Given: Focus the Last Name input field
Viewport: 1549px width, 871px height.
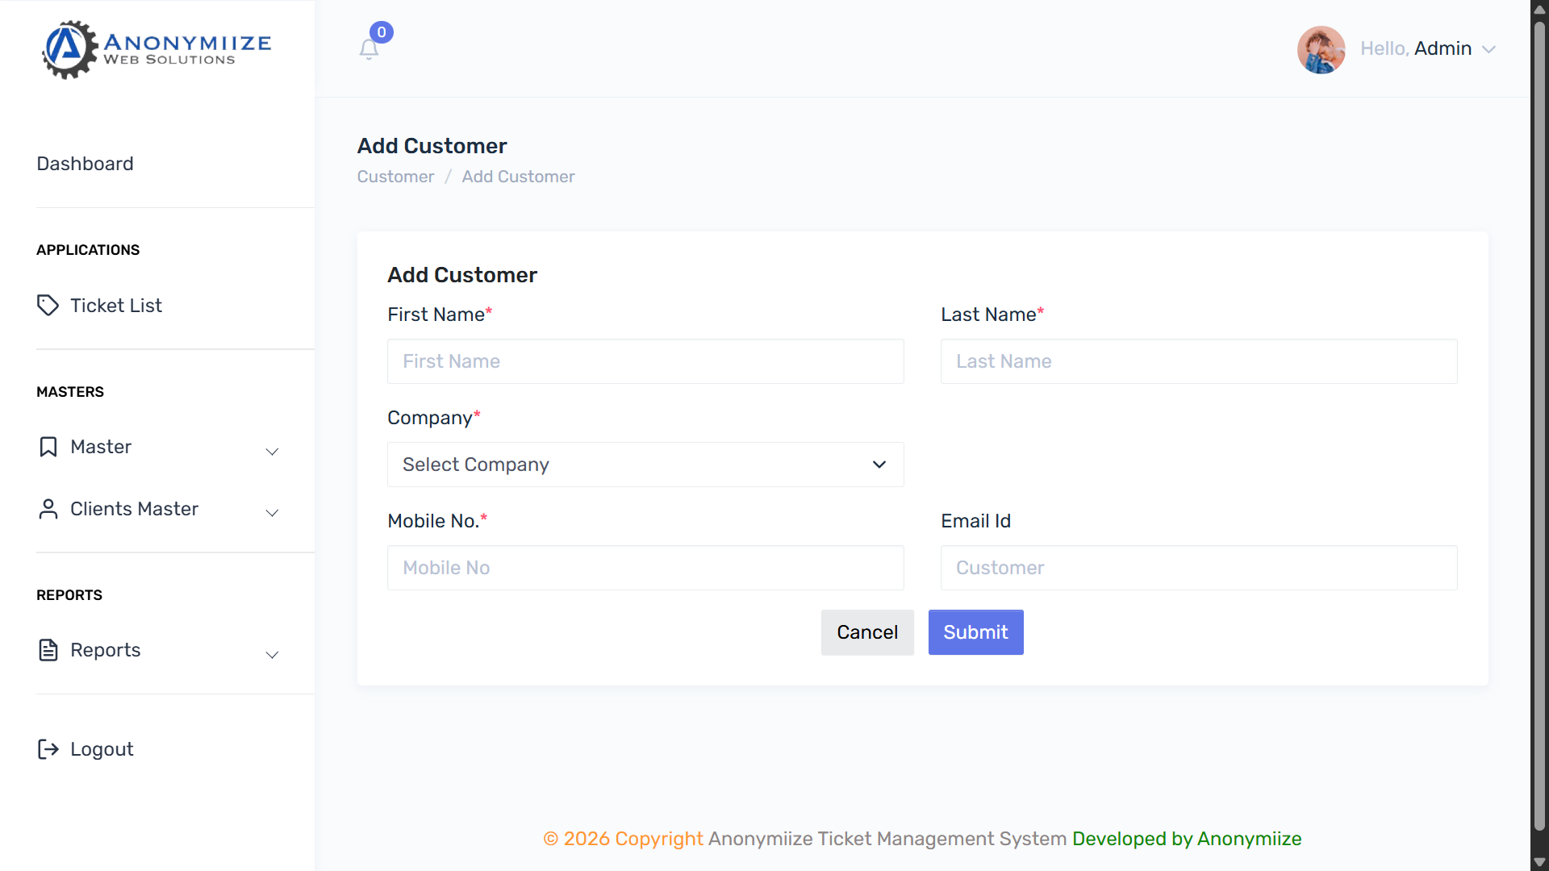Looking at the screenshot, I should [1199, 361].
